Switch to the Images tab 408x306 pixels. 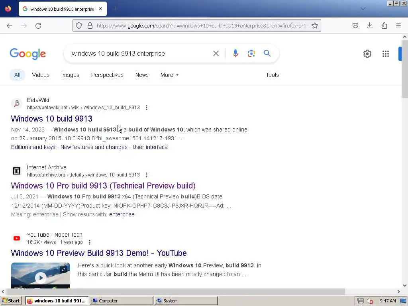click(70, 75)
